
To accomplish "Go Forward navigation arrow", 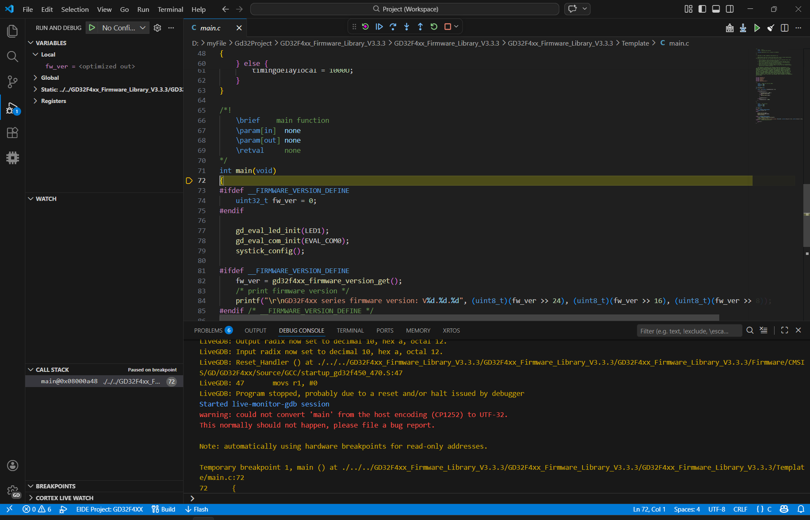I will click(x=239, y=9).
